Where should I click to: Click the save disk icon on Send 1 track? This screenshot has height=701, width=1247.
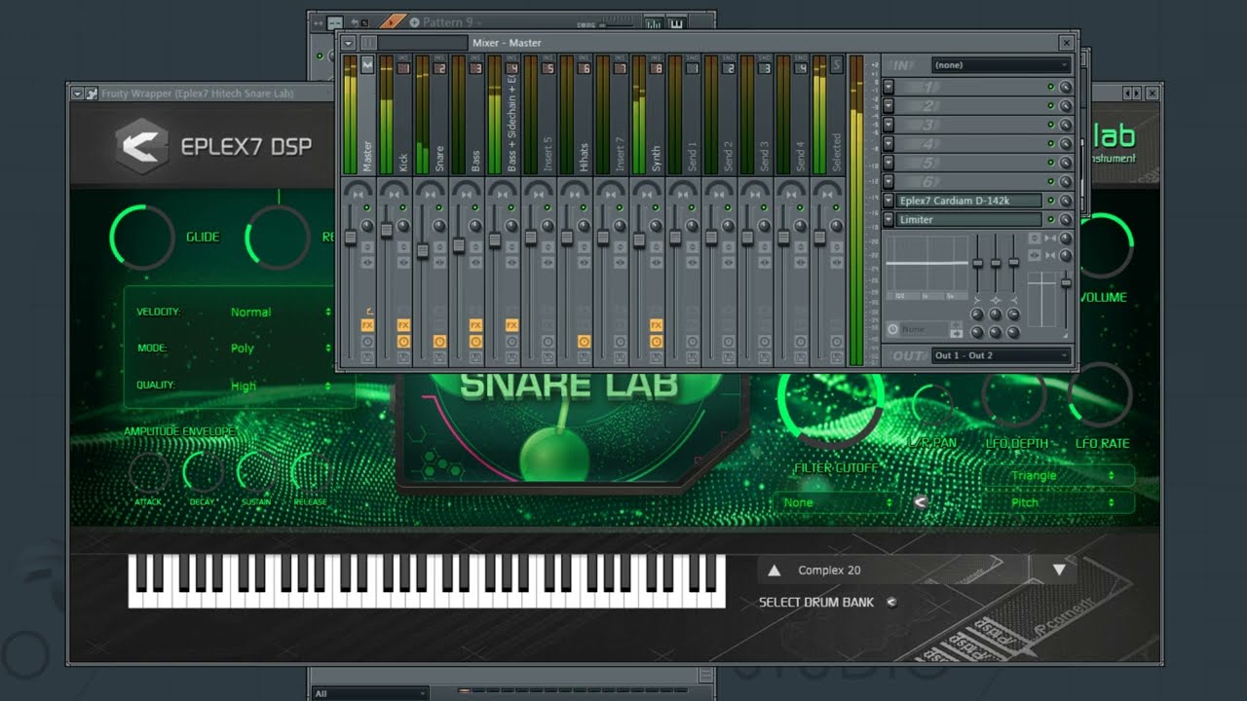692,357
